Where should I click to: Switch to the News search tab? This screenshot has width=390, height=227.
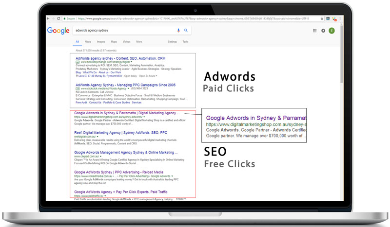coord(88,42)
